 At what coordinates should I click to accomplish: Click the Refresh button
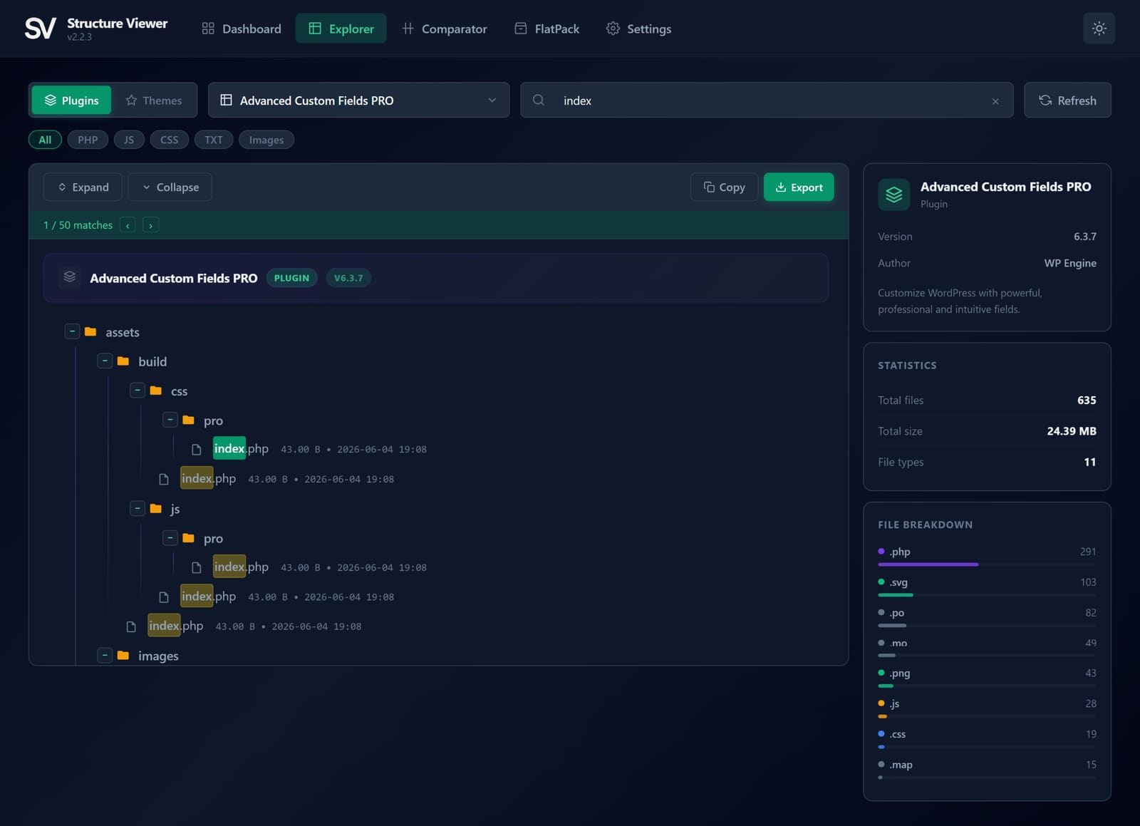1067,100
